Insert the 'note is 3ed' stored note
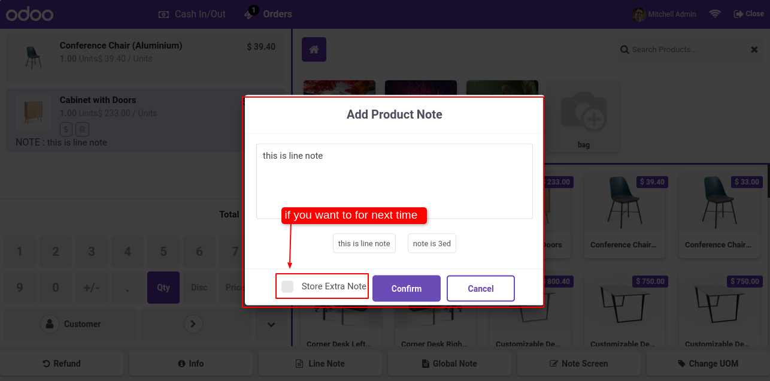This screenshot has height=381, width=770. [x=432, y=243]
